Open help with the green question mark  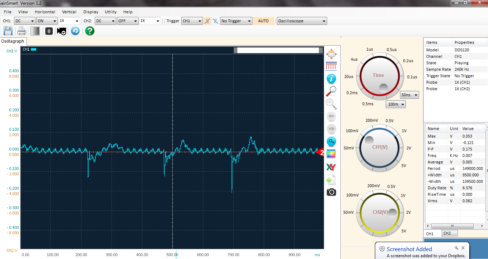click(x=90, y=31)
